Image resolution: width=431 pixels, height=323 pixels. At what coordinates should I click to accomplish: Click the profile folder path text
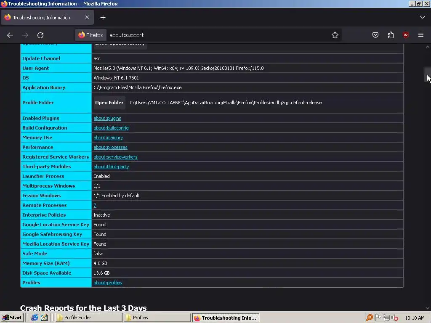tap(226, 103)
